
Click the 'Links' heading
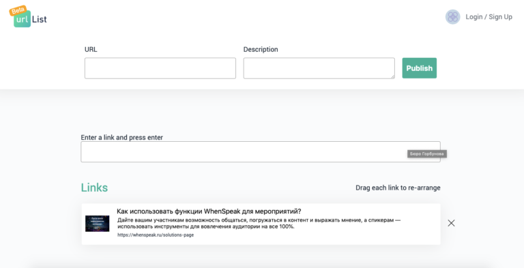click(94, 188)
